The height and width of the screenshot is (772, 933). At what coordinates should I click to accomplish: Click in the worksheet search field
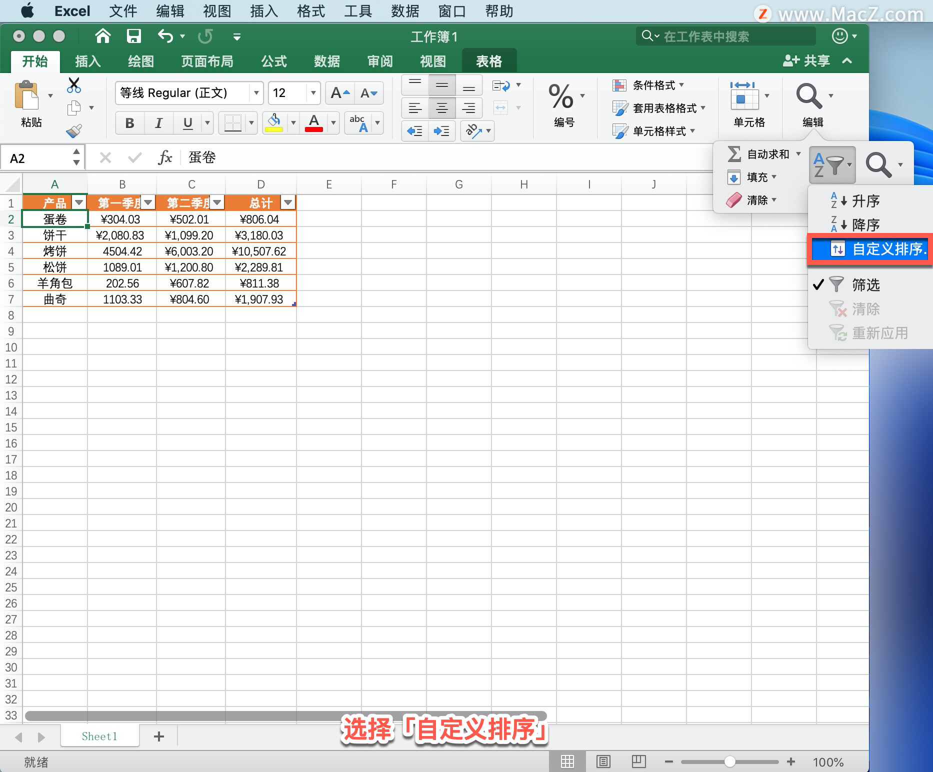726,36
